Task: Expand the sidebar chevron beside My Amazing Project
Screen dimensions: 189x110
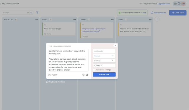Action: (x=1, y=4)
